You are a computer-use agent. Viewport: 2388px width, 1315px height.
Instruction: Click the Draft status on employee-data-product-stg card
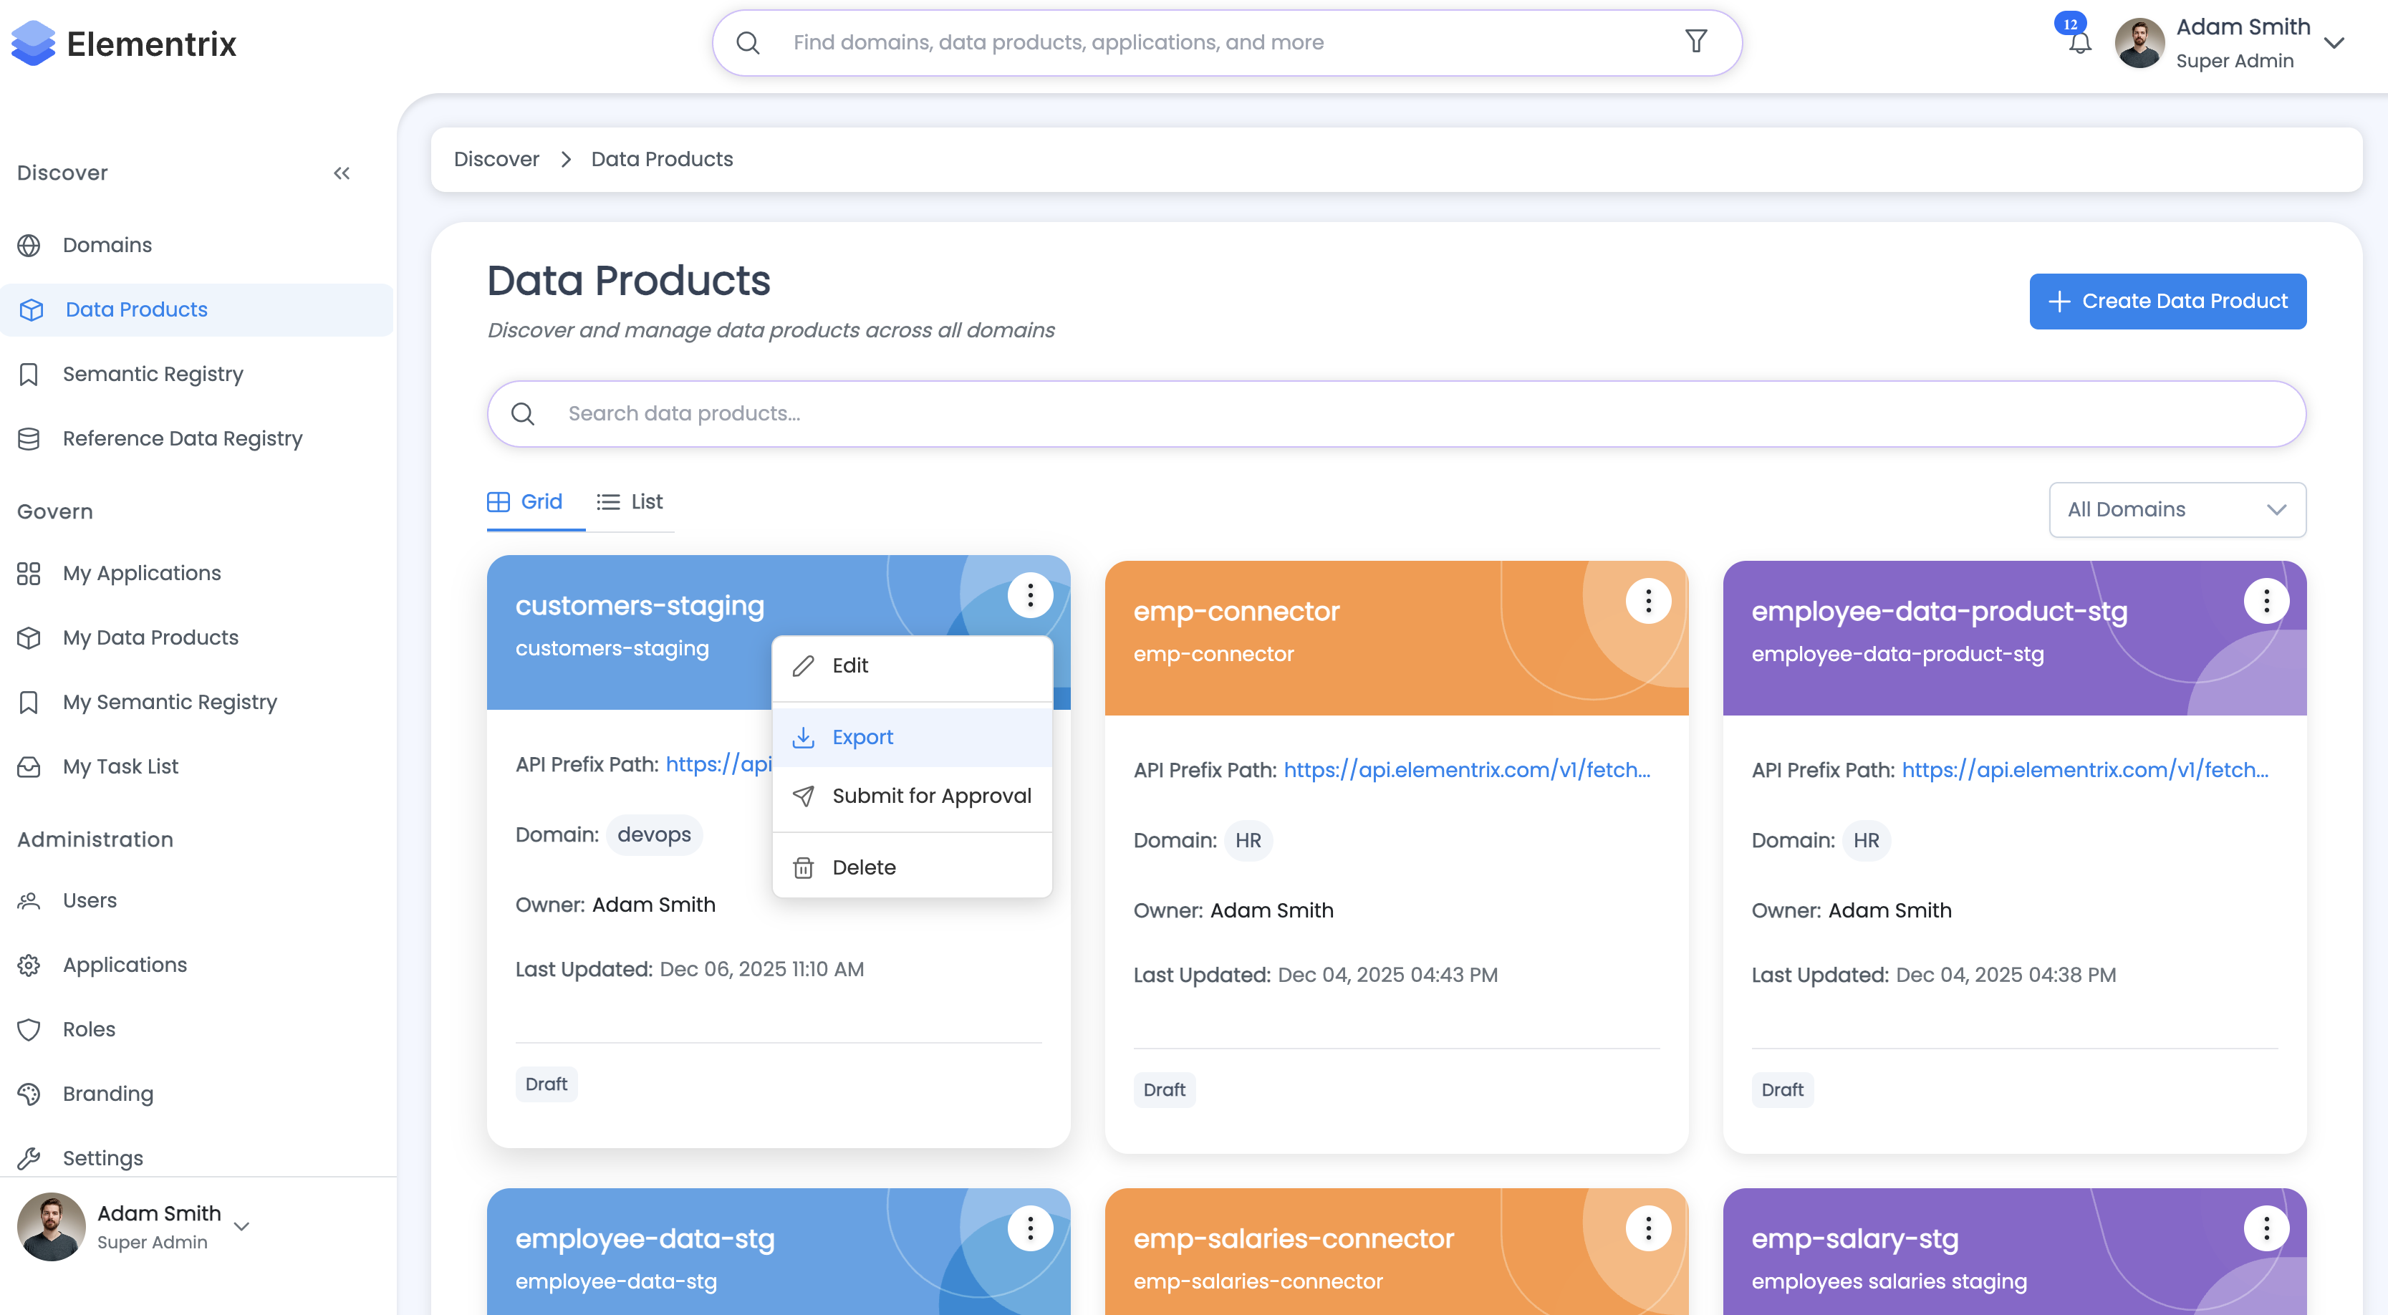click(x=1782, y=1090)
